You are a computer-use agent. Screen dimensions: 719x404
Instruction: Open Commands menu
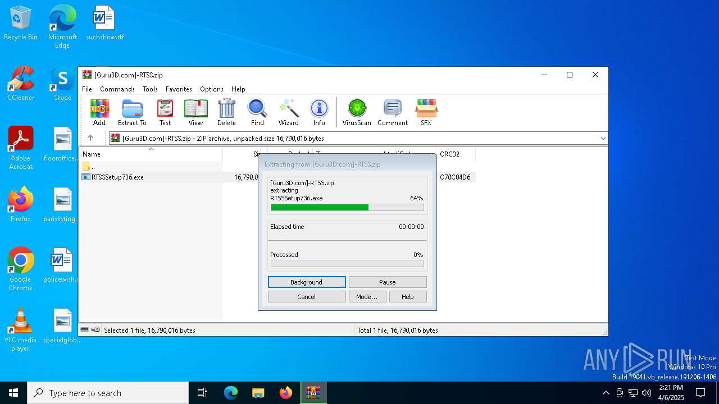pos(117,89)
